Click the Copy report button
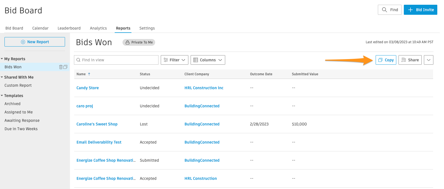This screenshot has height=189, width=444. (x=386, y=60)
